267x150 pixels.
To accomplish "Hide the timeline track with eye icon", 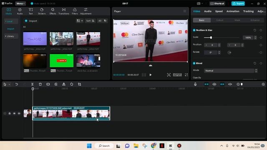I will pyautogui.click(x=14, y=113).
